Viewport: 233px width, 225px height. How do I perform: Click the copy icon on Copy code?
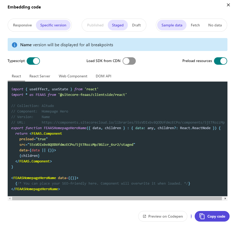[x=202, y=216]
